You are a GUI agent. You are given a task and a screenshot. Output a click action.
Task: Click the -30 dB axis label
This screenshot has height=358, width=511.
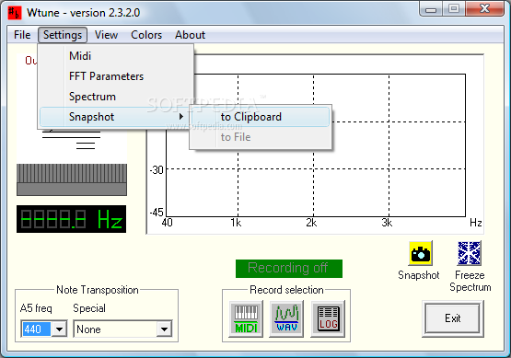pyautogui.click(x=157, y=170)
